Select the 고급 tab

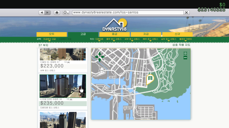click(83, 34)
